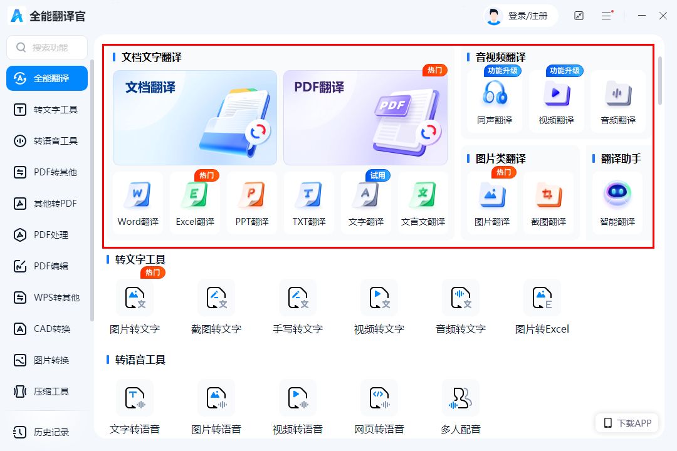Open 截图翻译 screenshot translation
Viewport: 677px width, 451px height.
pos(548,203)
